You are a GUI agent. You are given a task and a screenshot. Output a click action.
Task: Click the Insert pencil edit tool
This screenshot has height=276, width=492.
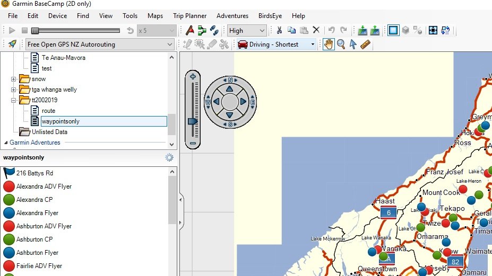tap(187, 44)
